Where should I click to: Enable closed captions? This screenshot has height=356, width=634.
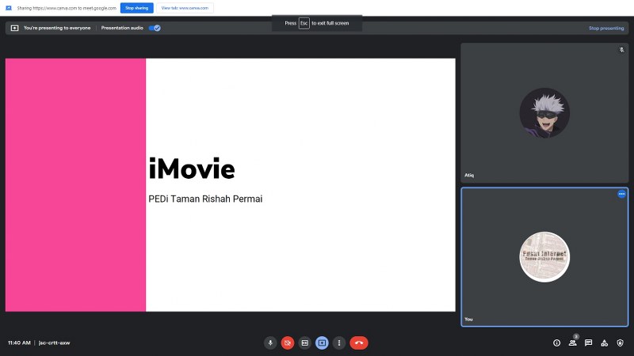[305, 343]
